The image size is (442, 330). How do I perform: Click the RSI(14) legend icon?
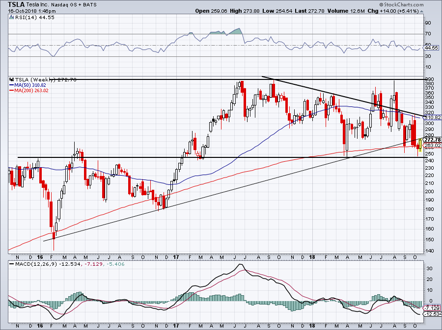pos(12,18)
